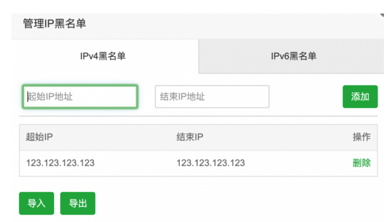Place cursor in the ending IP address box

pyautogui.click(x=212, y=97)
